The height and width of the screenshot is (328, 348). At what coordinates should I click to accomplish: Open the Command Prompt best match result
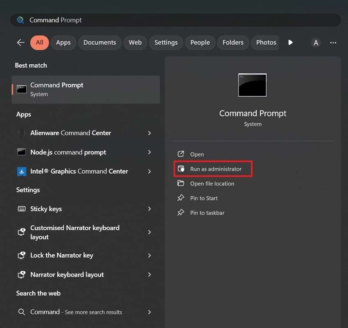tap(86, 89)
